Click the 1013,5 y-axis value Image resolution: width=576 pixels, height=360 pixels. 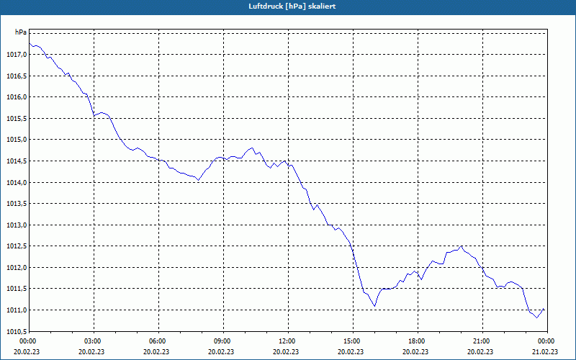[16, 204]
